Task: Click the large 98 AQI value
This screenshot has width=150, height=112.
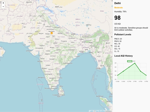Action: click(x=117, y=18)
